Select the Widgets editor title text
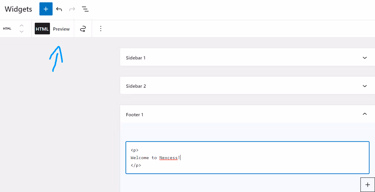 click(x=18, y=9)
